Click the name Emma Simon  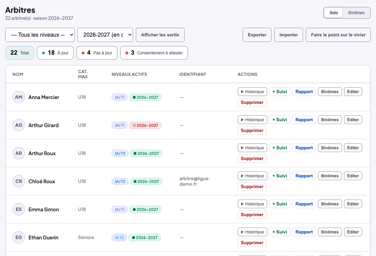point(44,209)
